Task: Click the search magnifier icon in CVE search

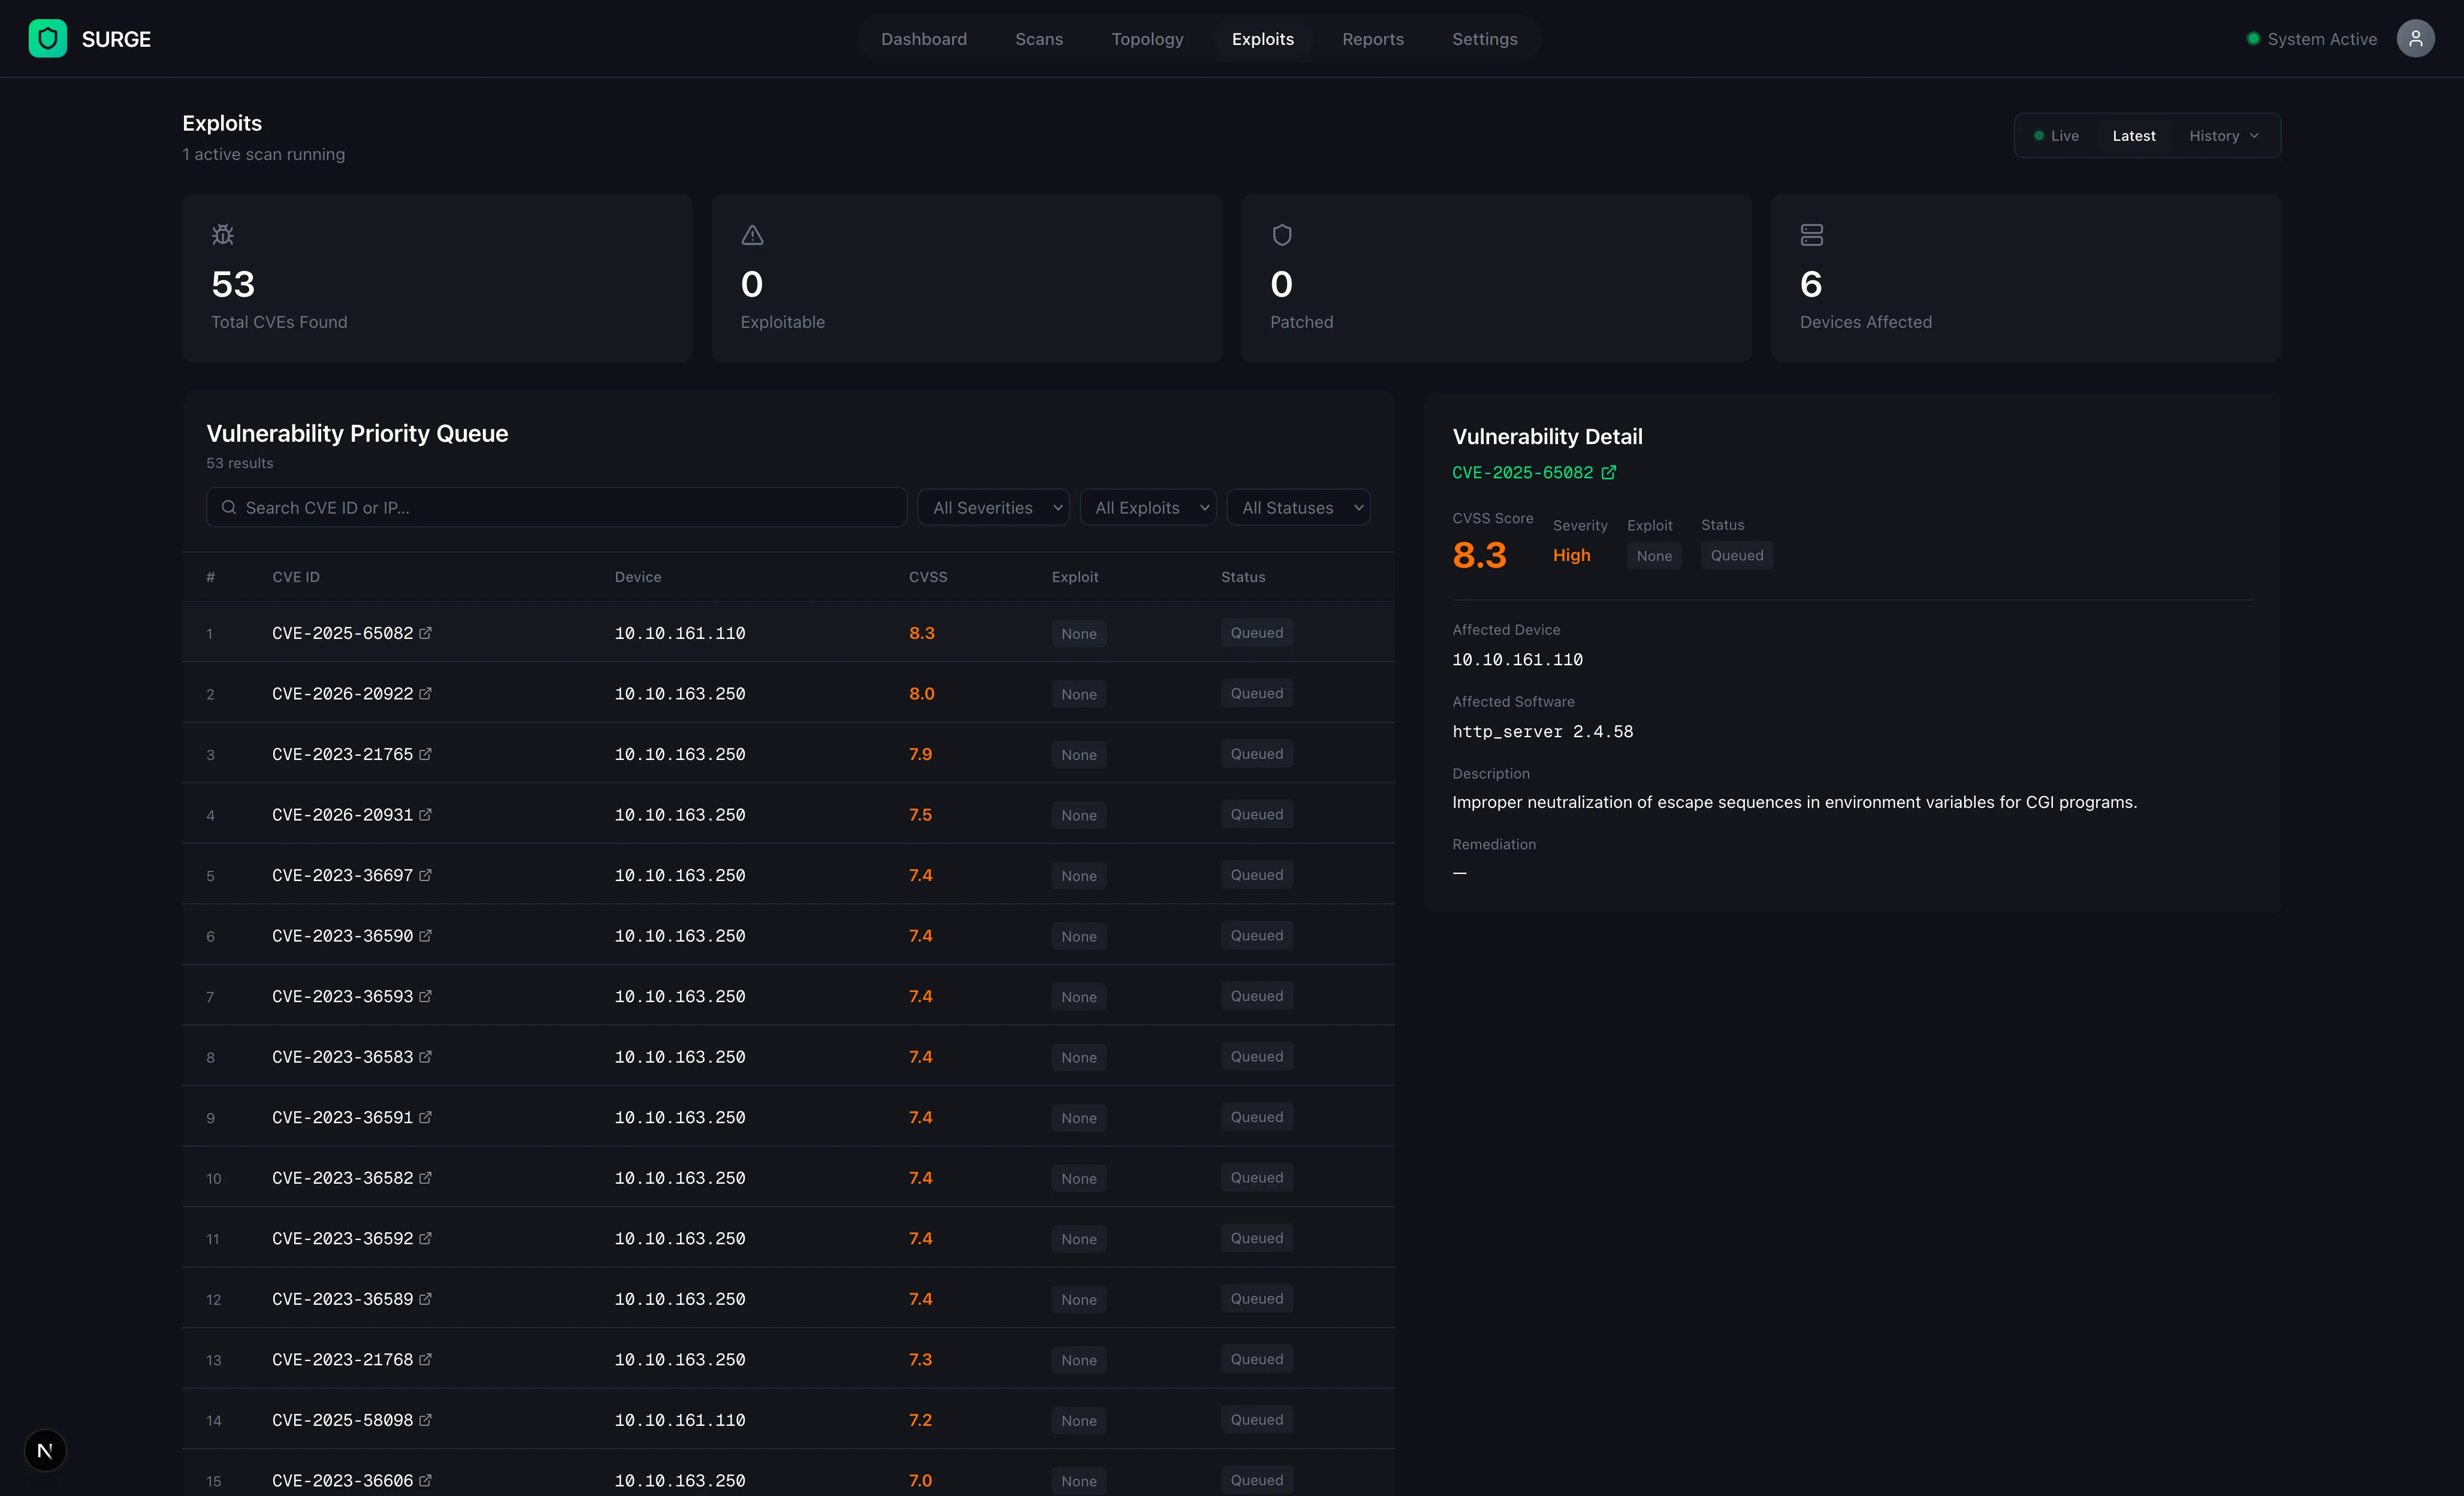Action: point(229,507)
